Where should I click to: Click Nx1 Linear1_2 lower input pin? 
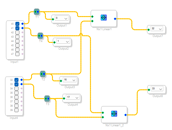(x=103, y=117)
